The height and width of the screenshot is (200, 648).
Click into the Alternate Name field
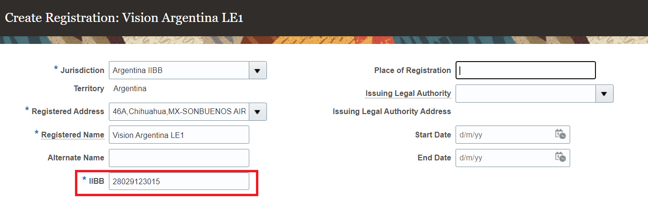[179, 158]
